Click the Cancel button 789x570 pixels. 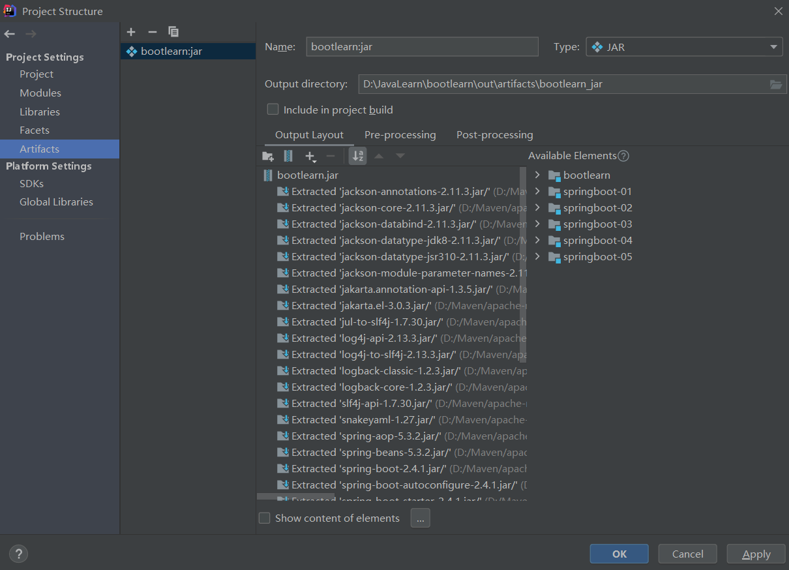pyautogui.click(x=688, y=554)
